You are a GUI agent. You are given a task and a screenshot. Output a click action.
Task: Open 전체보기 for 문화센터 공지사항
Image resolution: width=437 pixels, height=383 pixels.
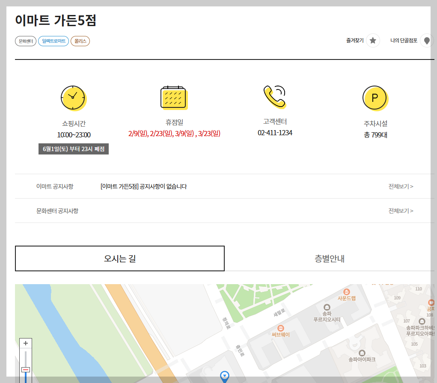(401, 211)
